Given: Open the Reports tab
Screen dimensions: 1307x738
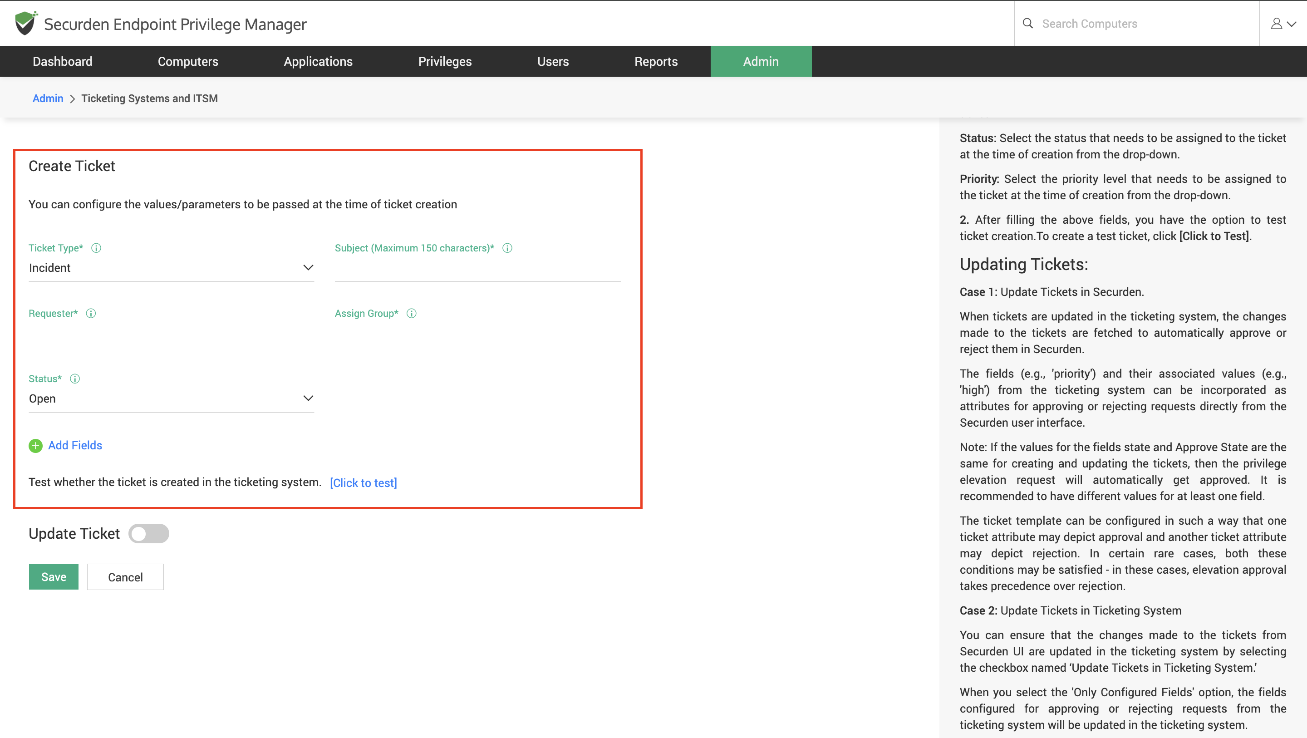Looking at the screenshot, I should (655, 61).
